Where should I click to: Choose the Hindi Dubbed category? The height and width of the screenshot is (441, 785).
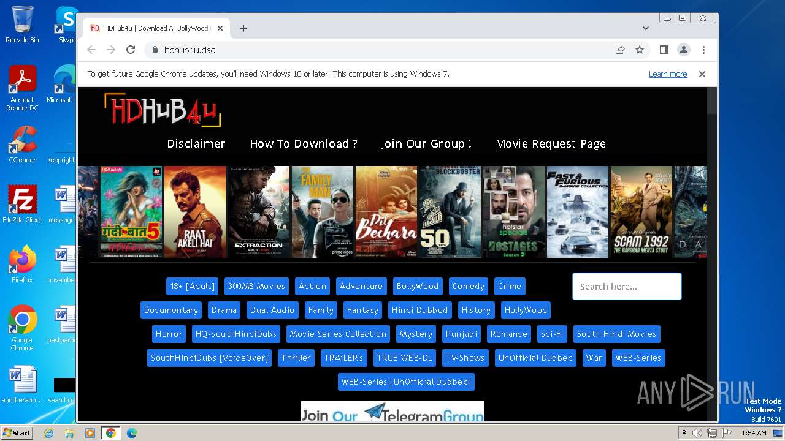420,310
